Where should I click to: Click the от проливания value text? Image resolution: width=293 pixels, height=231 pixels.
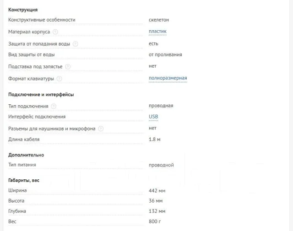pos(165,55)
